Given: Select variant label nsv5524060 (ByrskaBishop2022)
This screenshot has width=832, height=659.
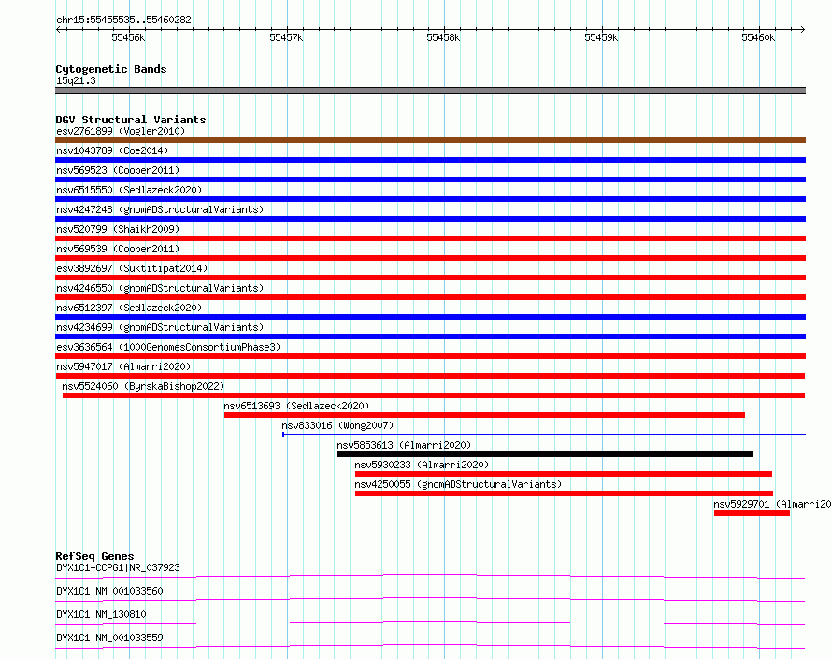Looking at the screenshot, I should click(x=143, y=386).
